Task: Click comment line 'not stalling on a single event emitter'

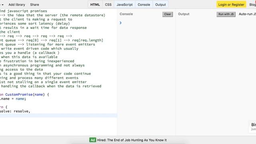Action: [43, 82]
